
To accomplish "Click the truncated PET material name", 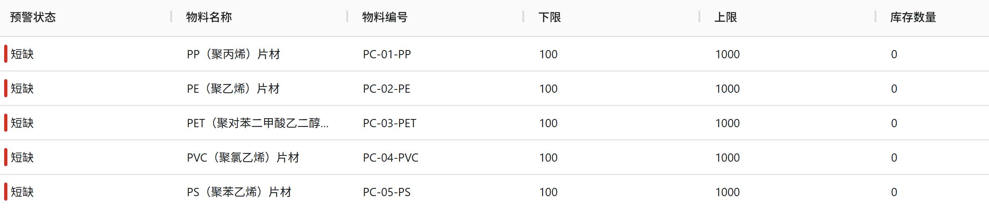I will (x=258, y=123).
